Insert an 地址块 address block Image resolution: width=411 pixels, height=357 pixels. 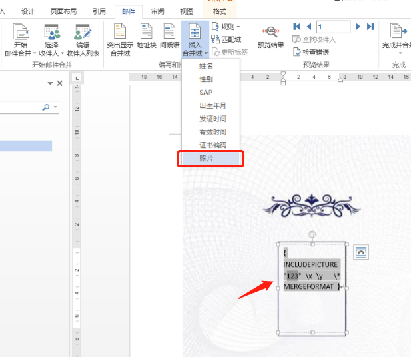point(147,37)
